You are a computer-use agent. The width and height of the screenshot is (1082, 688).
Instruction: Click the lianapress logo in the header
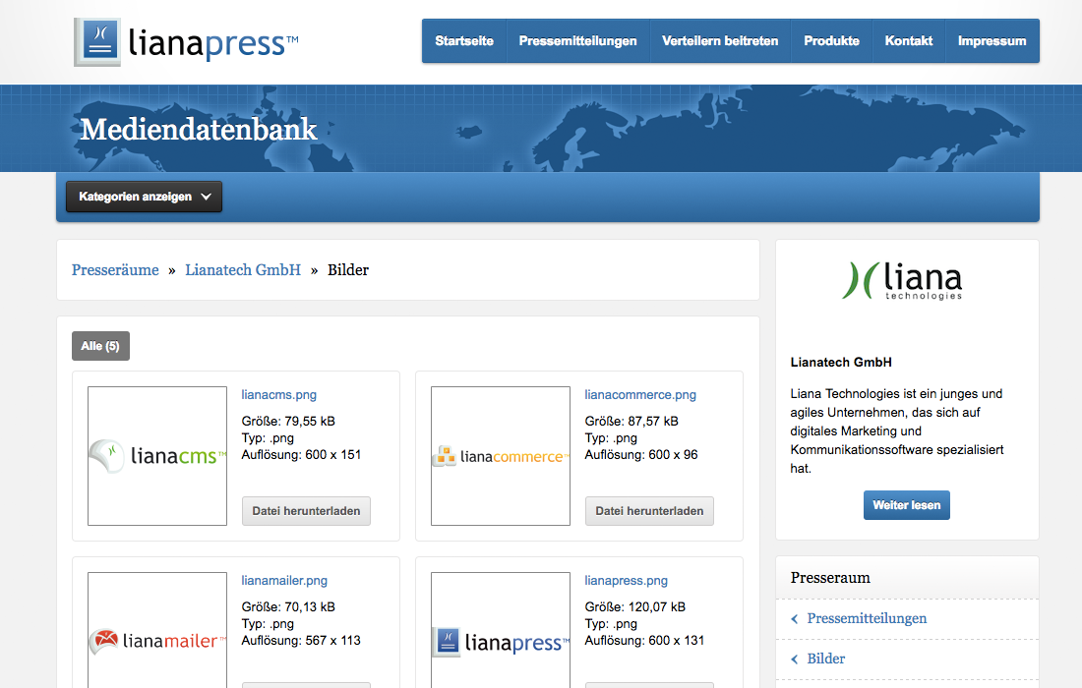186,42
